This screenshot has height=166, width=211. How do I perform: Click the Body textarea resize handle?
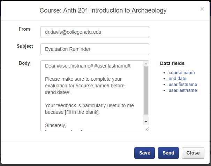[147, 129]
